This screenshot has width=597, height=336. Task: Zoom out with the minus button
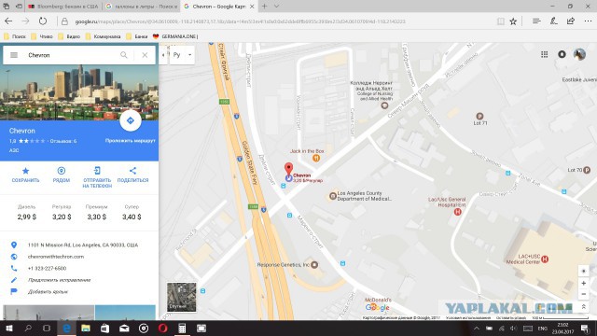pos(583,294)
